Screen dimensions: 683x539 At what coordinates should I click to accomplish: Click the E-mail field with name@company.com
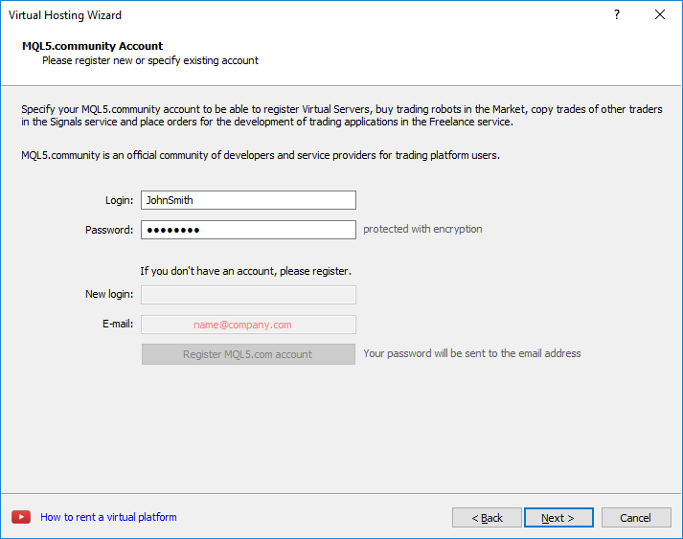point(248,325)
